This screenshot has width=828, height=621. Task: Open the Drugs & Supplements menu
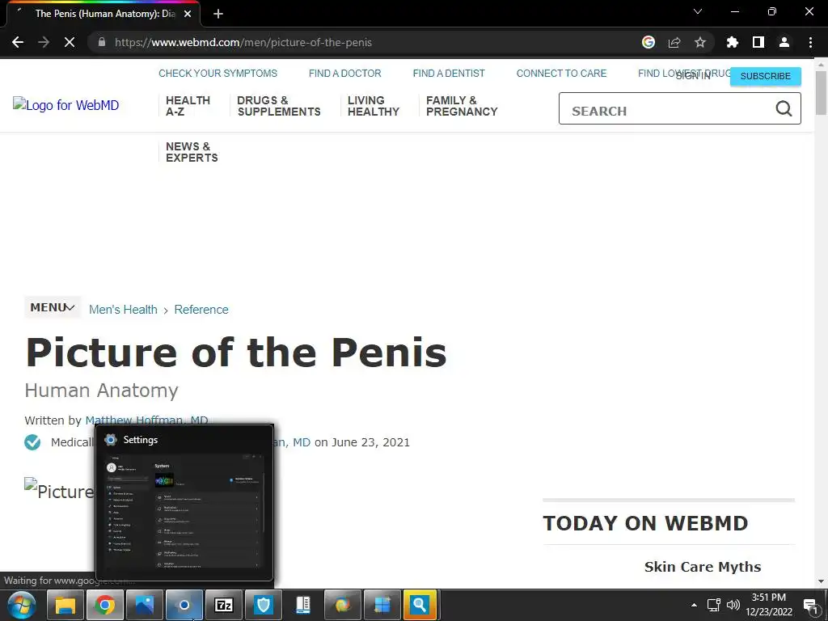point(279,106)
